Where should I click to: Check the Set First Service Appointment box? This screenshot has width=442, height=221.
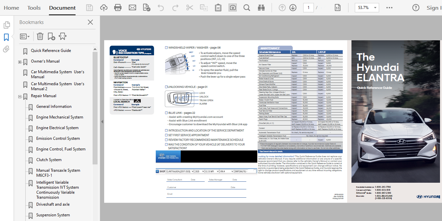click(x=166, y=135)
